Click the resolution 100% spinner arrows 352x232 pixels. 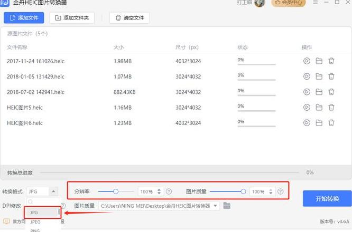159,191
